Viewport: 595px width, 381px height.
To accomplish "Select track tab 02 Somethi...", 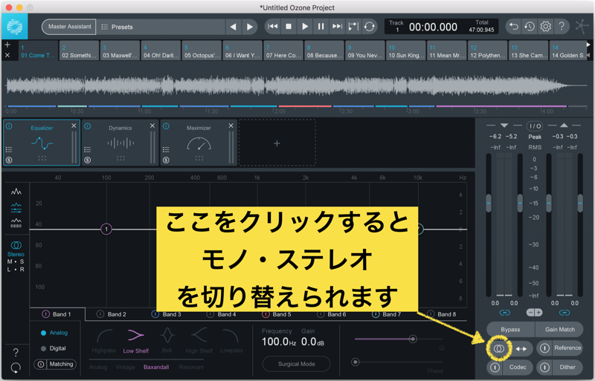I will pos(79,51).
